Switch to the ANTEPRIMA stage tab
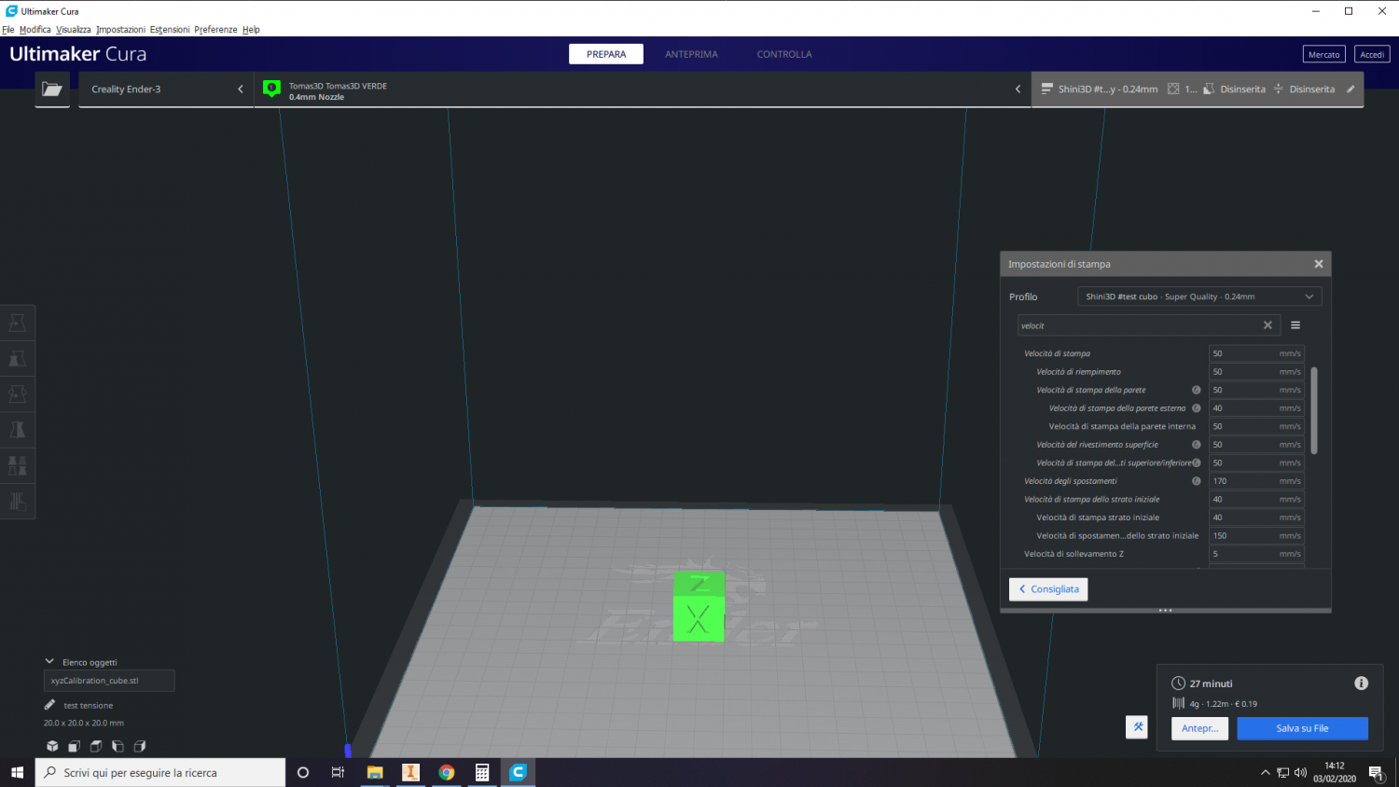The height and width of the screenshot is (787, 1399). [691, 54]
